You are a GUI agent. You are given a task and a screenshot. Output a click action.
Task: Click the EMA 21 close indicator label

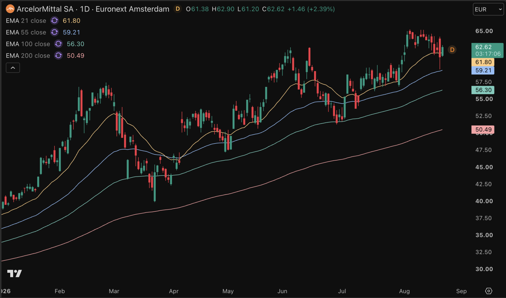26,21
